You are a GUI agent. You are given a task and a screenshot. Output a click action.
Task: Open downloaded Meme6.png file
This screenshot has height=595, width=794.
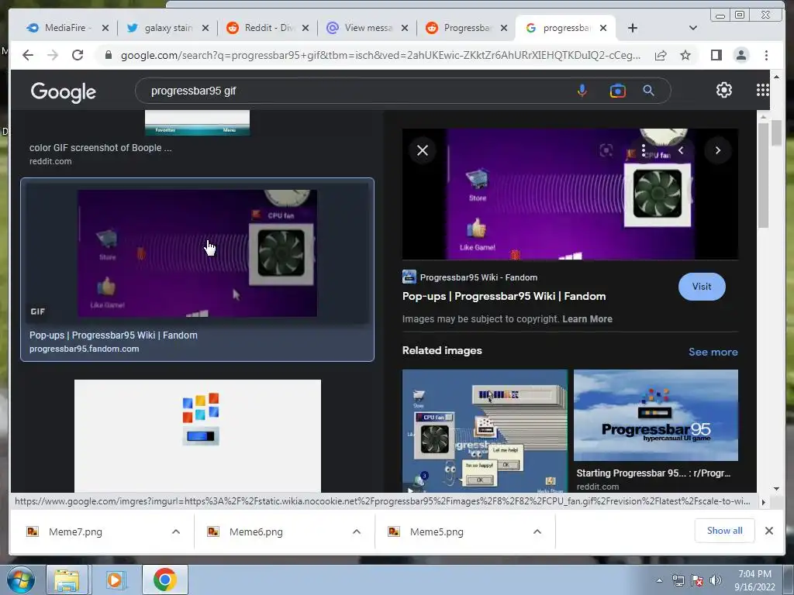click(256, 531)
